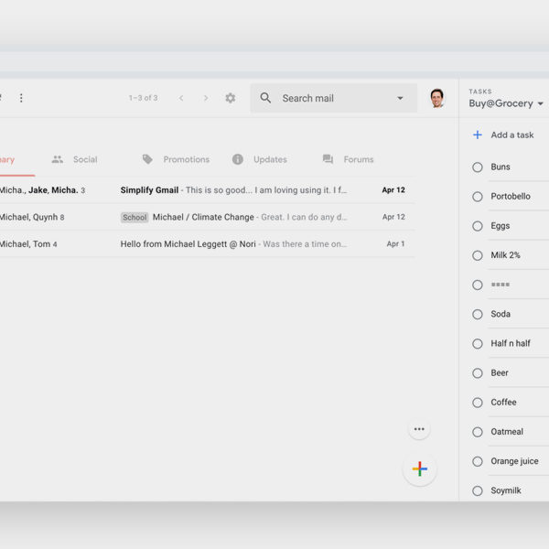This screenshot has height=549, width=549.
Task: Open the Simplify Gmail email
Action: coord(233,190)
